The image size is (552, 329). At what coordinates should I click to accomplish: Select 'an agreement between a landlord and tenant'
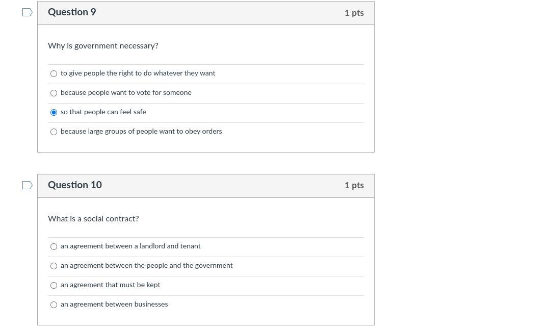pyautogui.click(x=54, y=246)
